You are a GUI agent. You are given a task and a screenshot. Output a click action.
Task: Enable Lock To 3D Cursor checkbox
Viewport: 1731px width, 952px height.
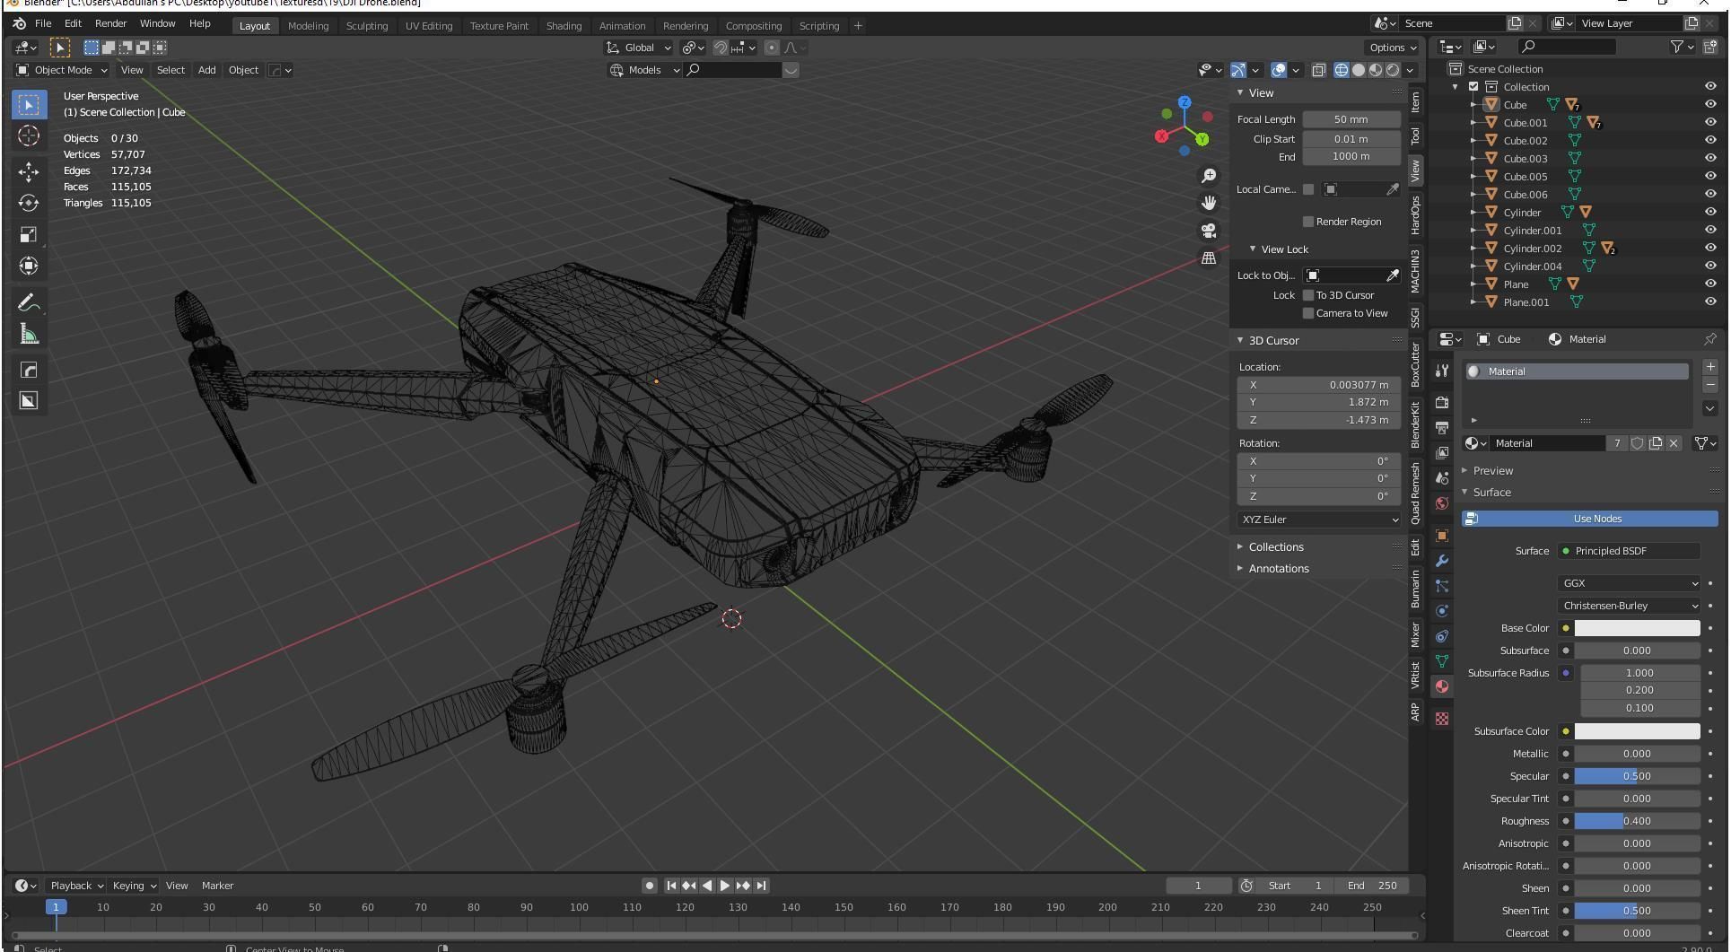click(x=1307, y=295)
